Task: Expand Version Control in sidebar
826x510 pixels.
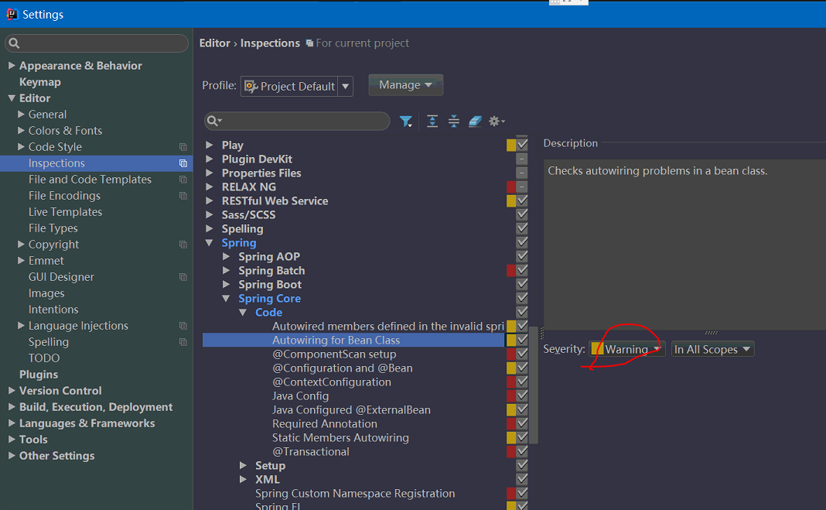Action: (x=12, y=390)
